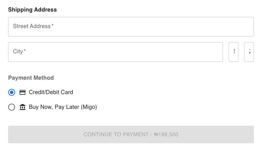Click the asterisk after City
Screen dimensions: 262x151
point(25,51)
